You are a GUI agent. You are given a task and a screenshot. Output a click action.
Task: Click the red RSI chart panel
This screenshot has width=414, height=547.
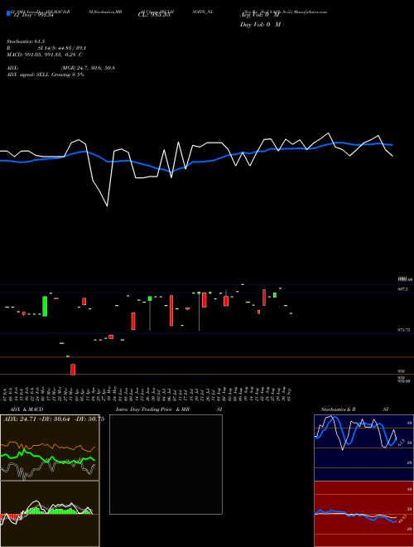tap(363, 514)
